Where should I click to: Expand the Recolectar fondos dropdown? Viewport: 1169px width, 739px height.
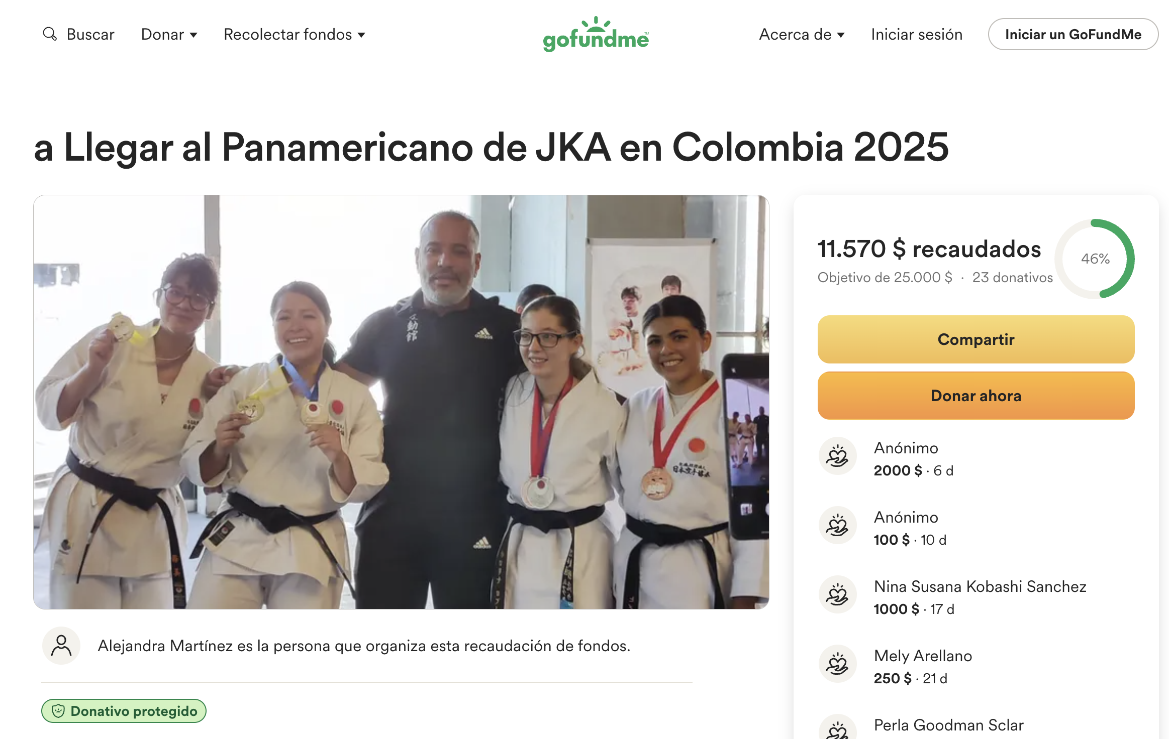click(x=295, y=34)
